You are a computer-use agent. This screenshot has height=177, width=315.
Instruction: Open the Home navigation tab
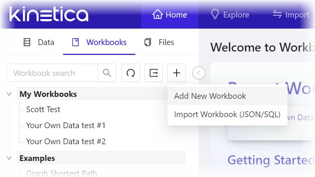click(x=170, y=15)
